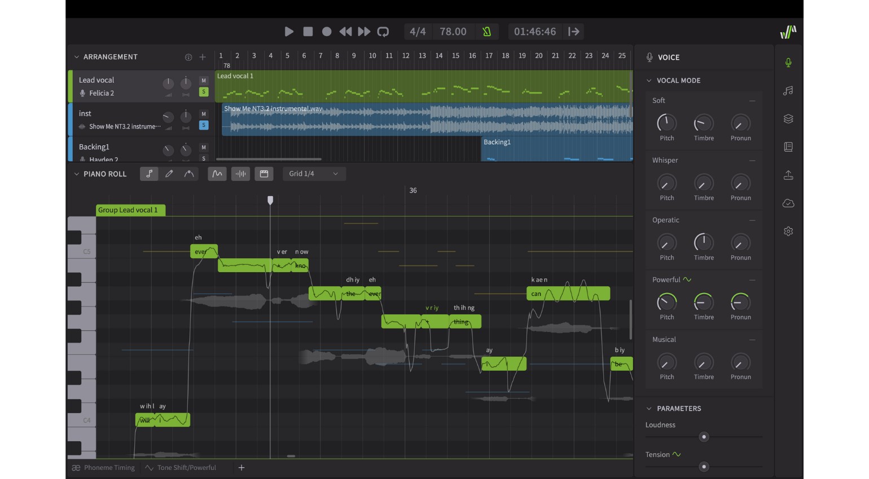869x479 pixels.
Task: Solo the inst track
Action: tap(203, 125)
